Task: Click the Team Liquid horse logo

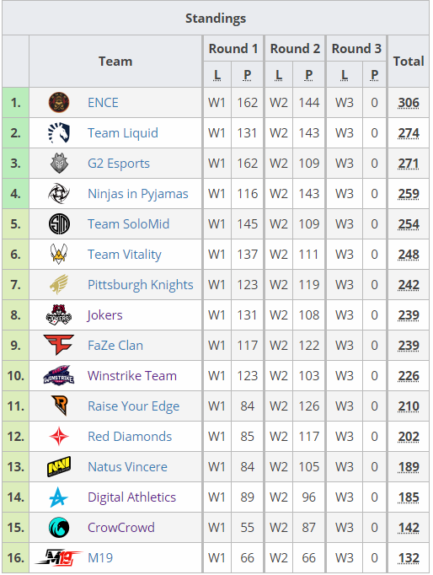Action: 59,132
